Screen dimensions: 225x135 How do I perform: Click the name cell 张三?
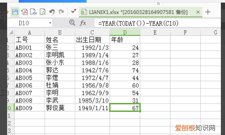[60, 47]
